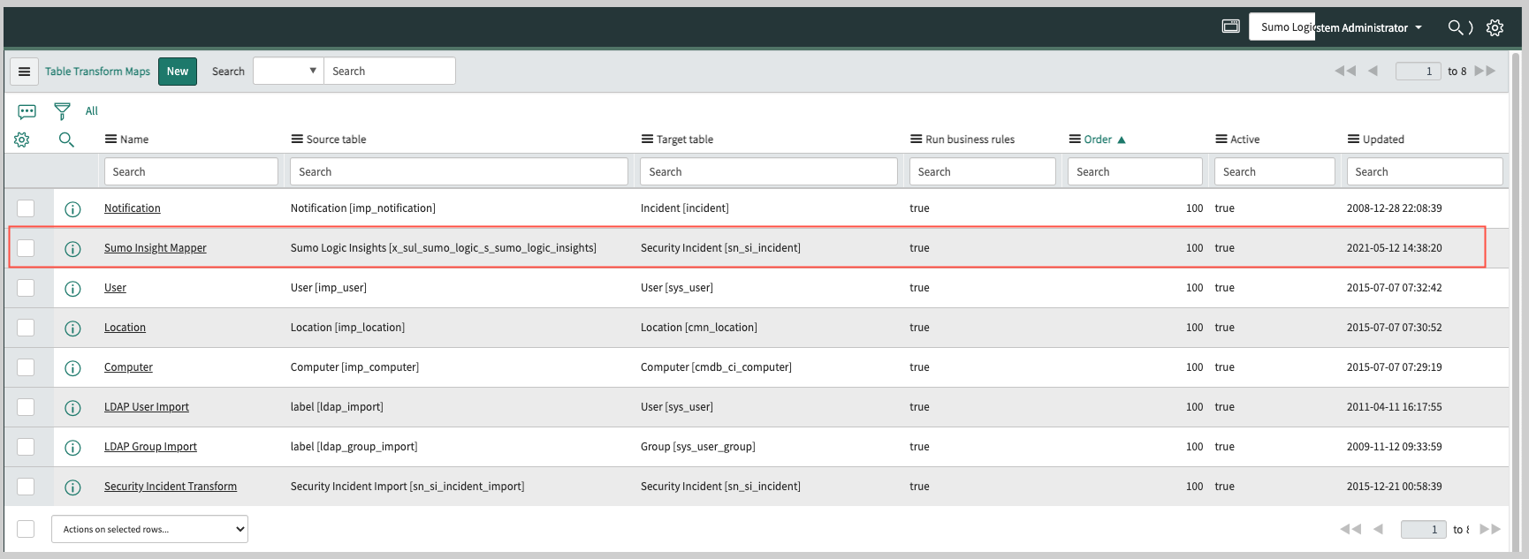Screen dimensions: 1529x559
Task: Click the New button
Action: pos(178,72)
